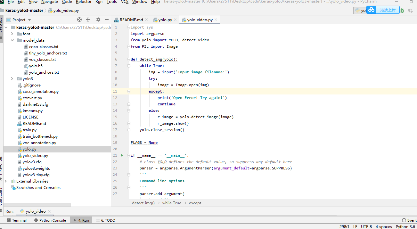Fold the imports at line 1

129,27
